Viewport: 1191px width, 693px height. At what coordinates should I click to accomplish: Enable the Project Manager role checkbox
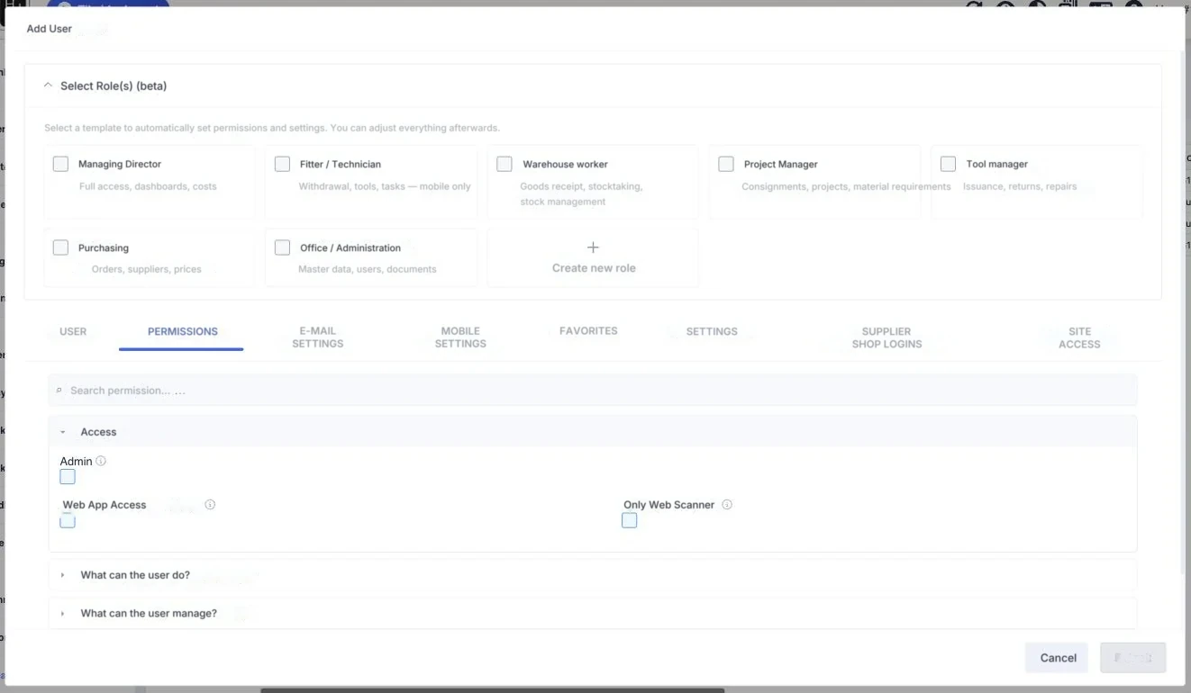coord(726,164)
